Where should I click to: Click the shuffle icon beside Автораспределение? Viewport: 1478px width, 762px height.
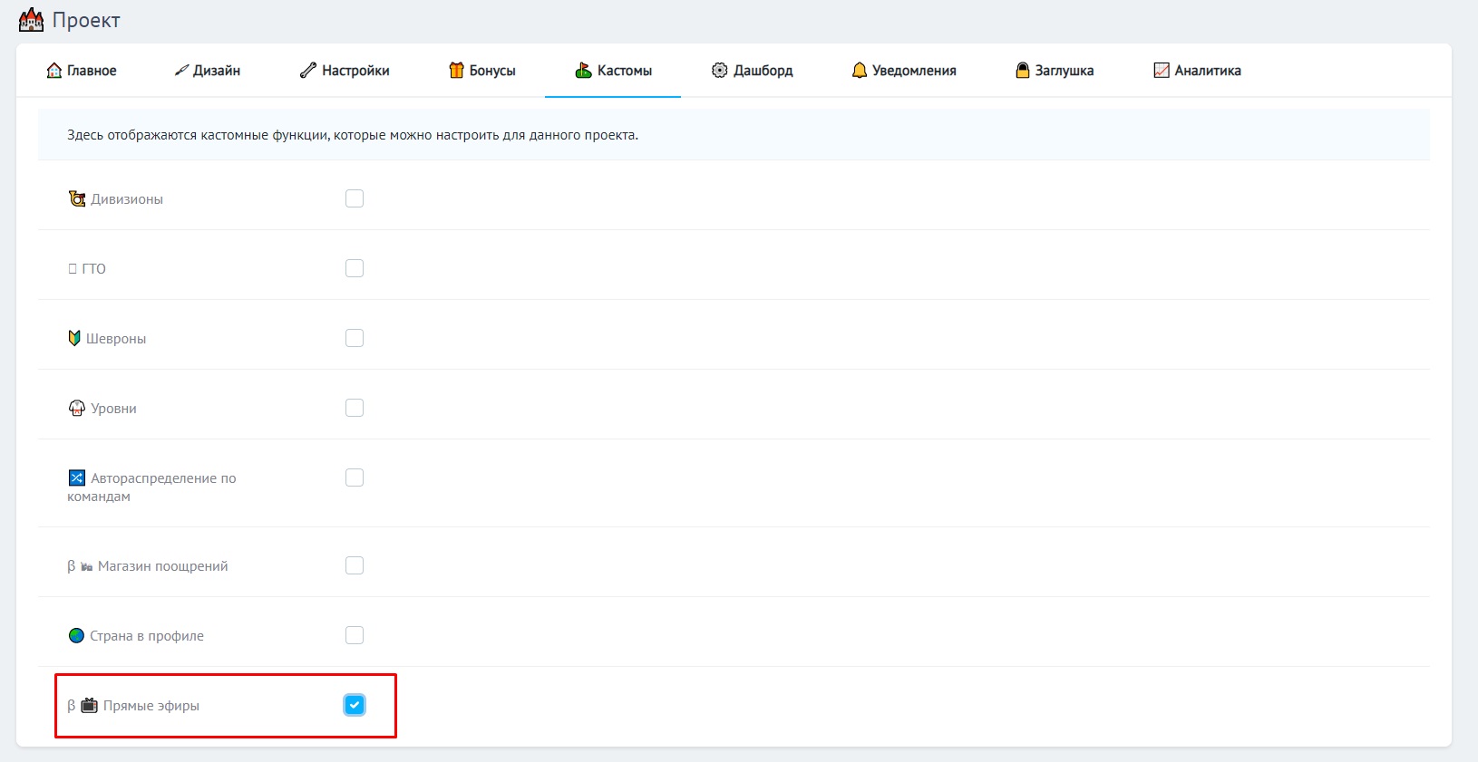[x=77, y=477]
